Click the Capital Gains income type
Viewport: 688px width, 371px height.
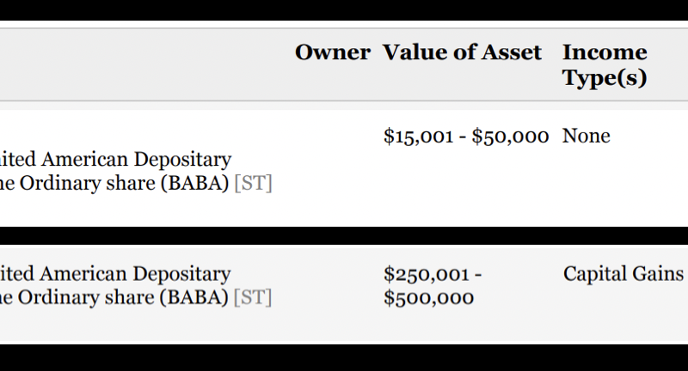click(623, 274)
